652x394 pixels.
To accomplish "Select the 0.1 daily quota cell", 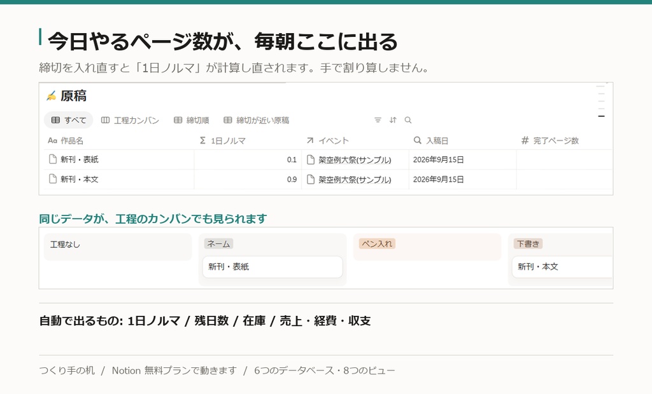I will [x=248, y=160].
